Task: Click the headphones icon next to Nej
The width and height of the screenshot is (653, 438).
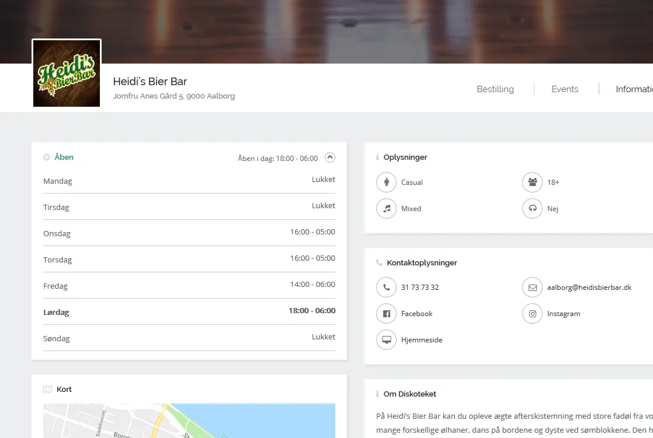Action: click(532, 208)
